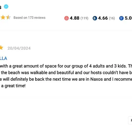Click the (16) Booking.com review count
Screen dimensions: 132x132
pyautogui.click(x=112, y=18)
